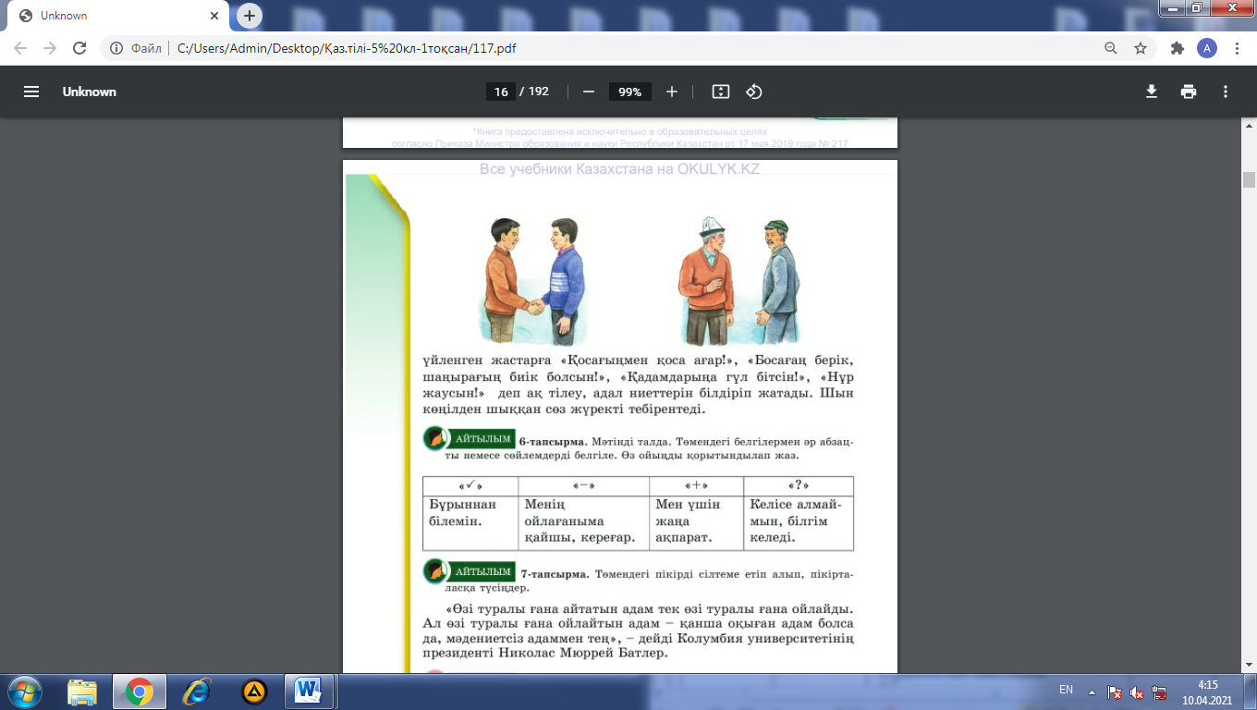The image size is (1257, 710).
Task: Zoom in on the PDF document
Action: click(x=672, y=92)
